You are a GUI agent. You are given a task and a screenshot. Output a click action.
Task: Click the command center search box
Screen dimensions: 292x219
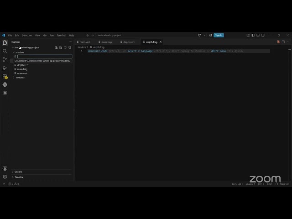click(146, 35)
